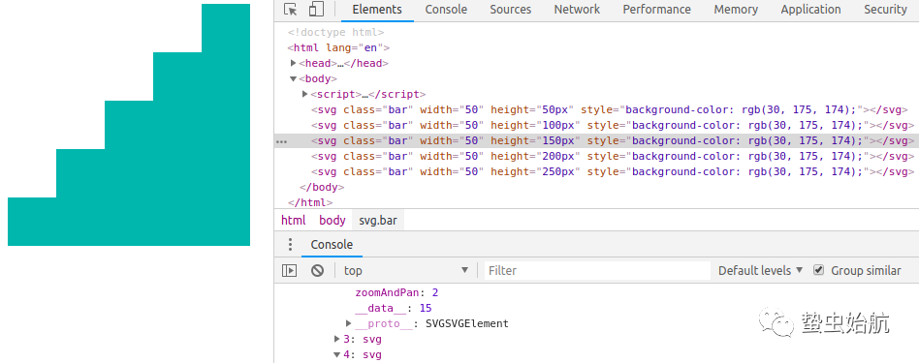Switch to the Elements tab
Screen dimensions: 919x363
pos(377,10)
